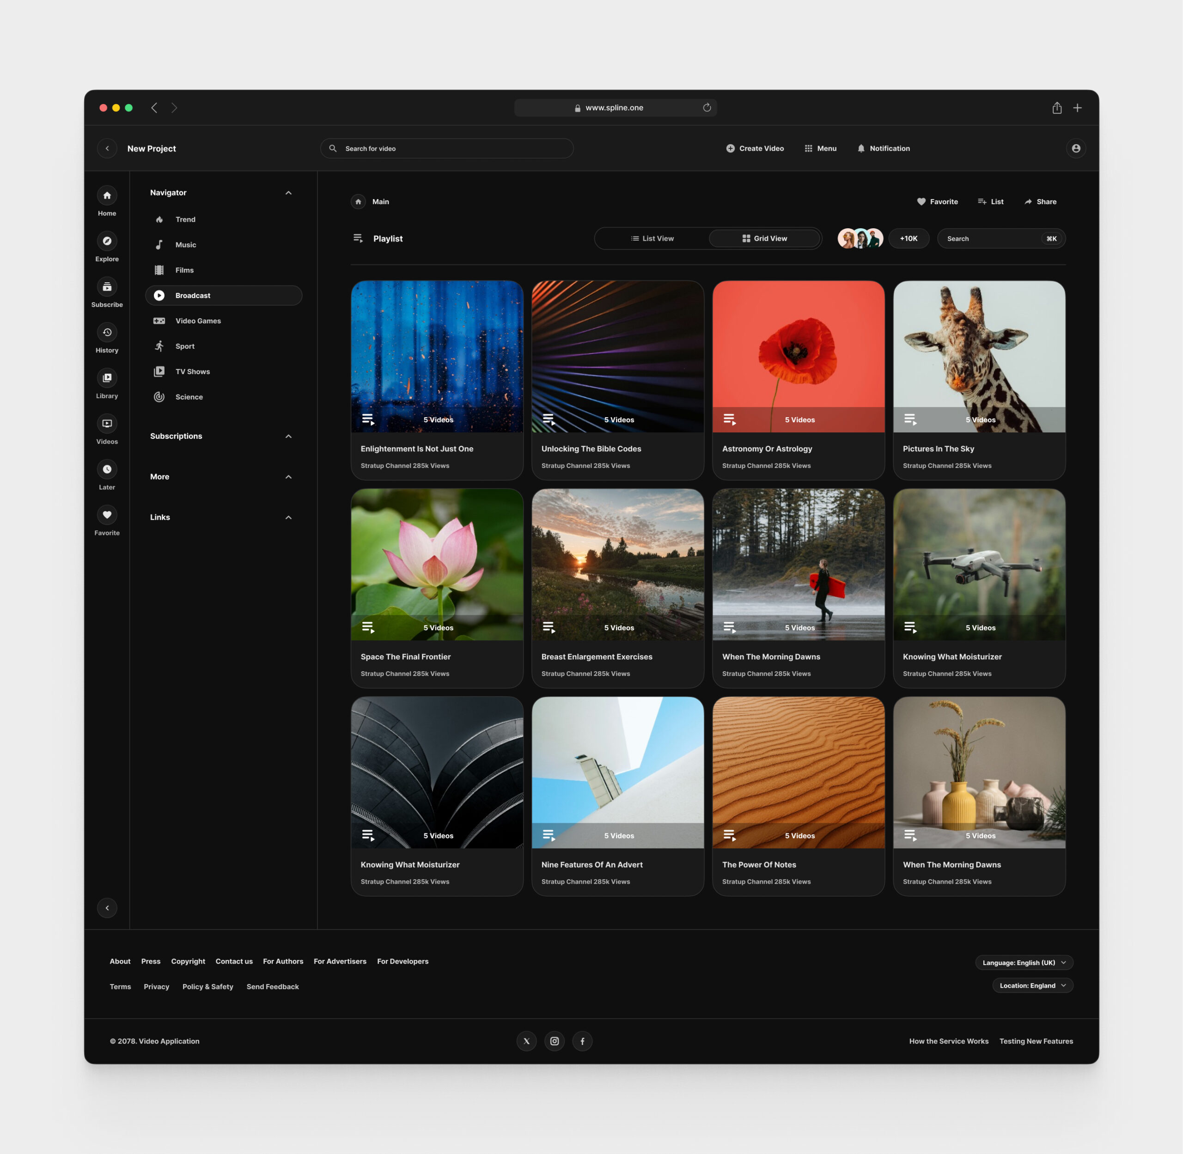Reload the page in browser address bar
This screenshot has width=1183, height=1154.
[707, 108]
